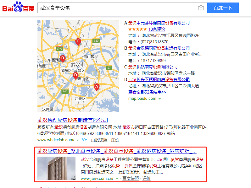Open 武汉德创厨房设备制造有限公司 result title

click(x=73, y=120)
